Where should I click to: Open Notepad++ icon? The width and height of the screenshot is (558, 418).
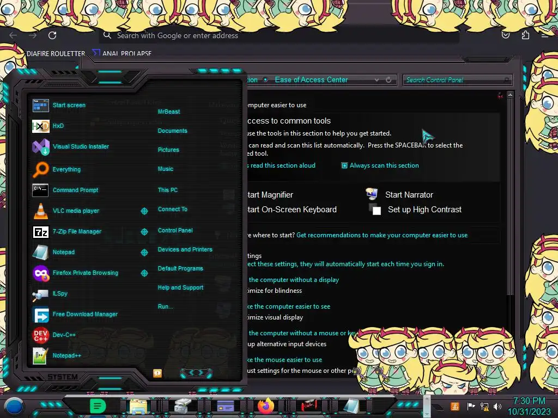[x=40, y=356]
